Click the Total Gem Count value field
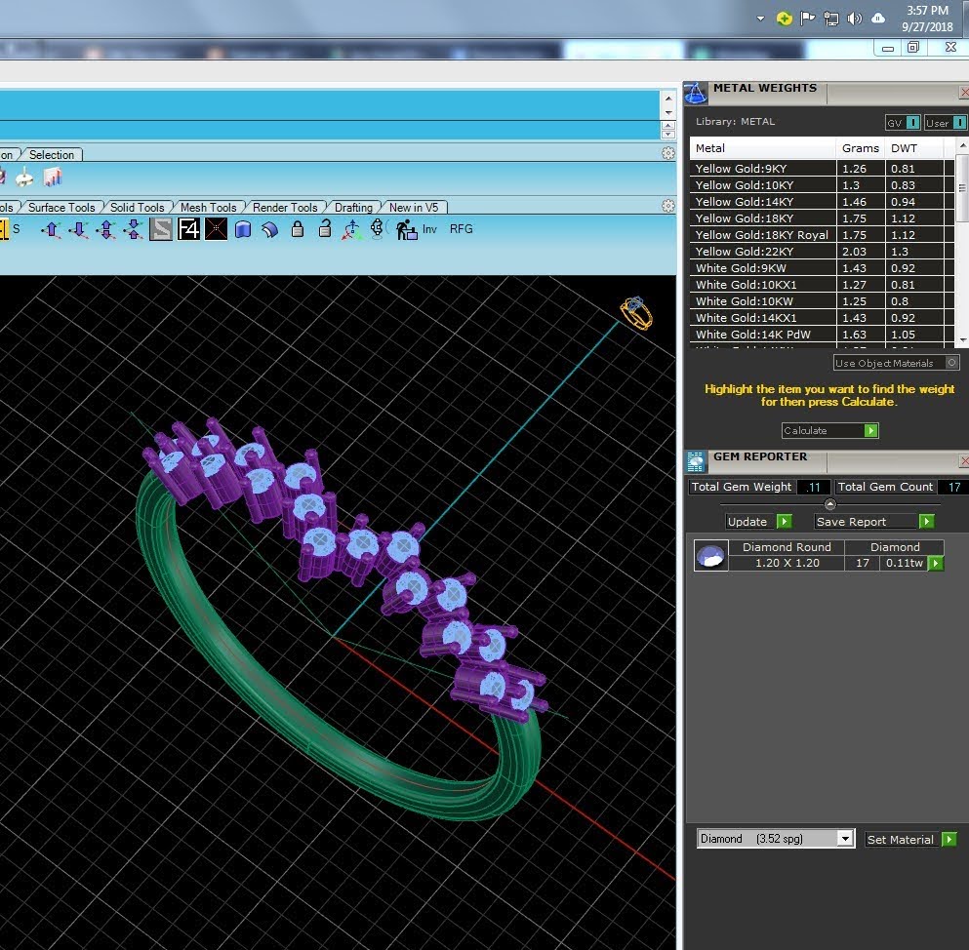Image resolution: width=969 pixels, height=950 pixels. click(953, 487)
